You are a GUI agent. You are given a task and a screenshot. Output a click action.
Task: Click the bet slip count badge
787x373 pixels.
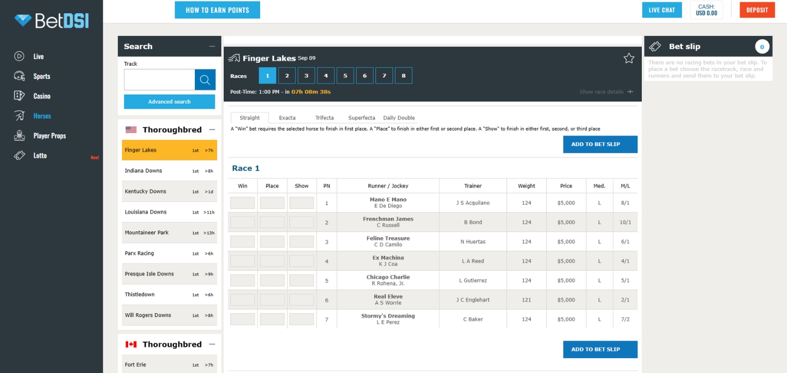tap(762, 47)
